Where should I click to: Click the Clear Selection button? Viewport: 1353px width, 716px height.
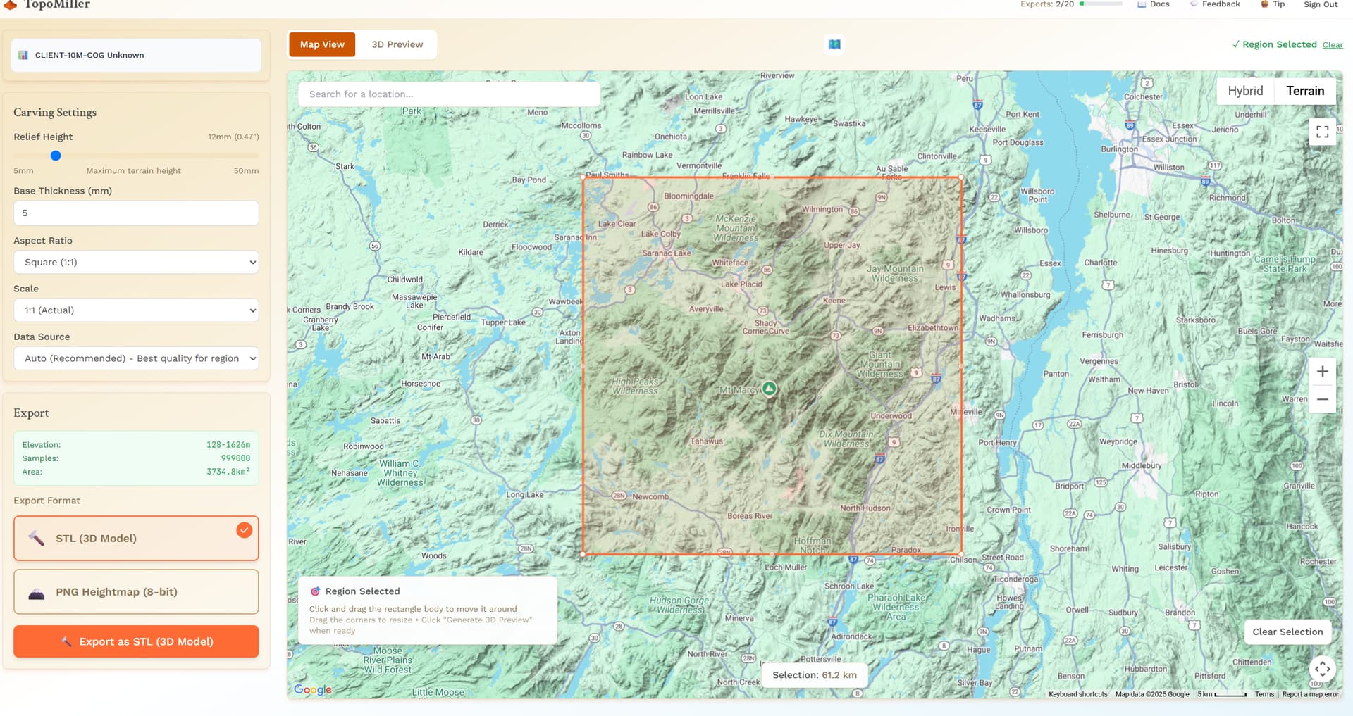pos(1287,632)
